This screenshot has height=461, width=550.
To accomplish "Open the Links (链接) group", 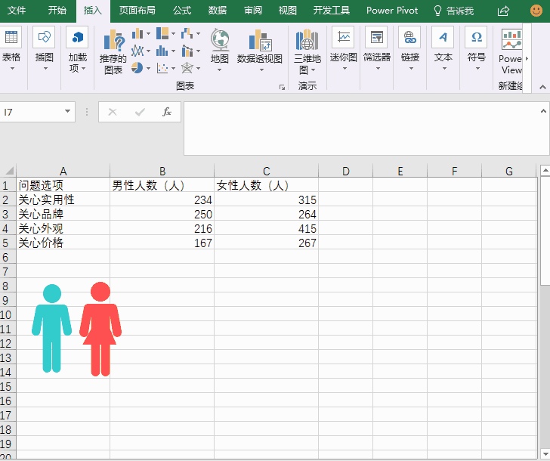I will (409, 49).
